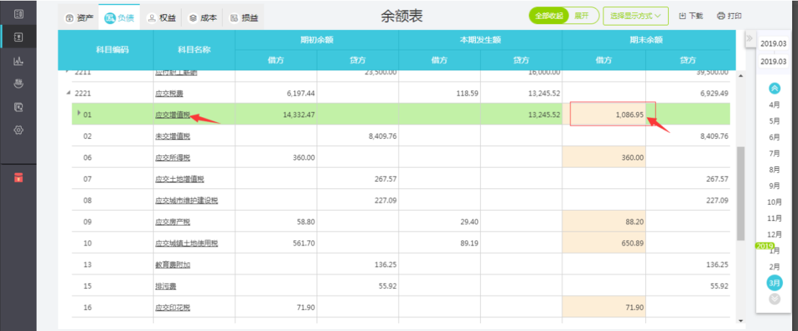Open the 未交增值税 account link
The image size is (798, 331).
[172, 137]
